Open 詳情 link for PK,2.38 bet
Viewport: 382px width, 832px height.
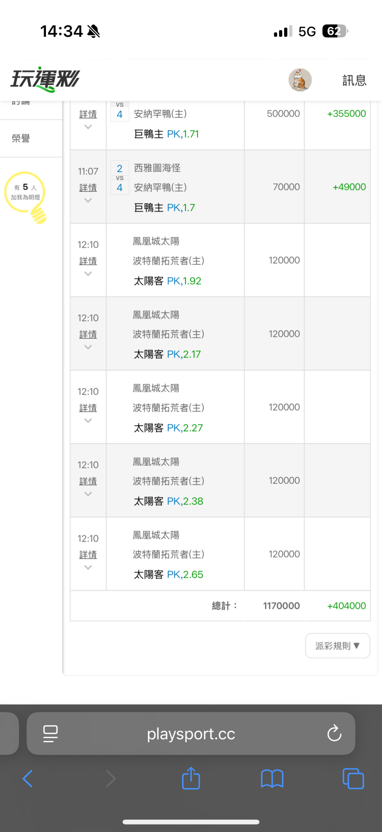pos(88,481)
